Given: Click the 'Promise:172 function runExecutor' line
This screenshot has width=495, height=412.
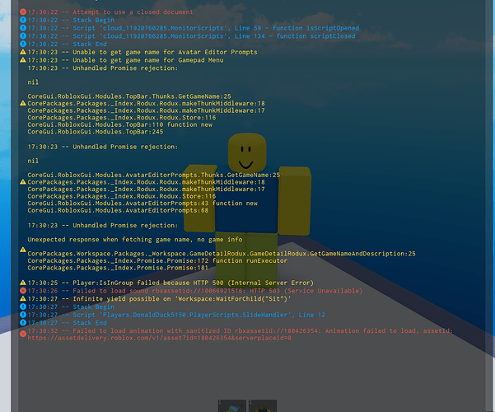Looking at the screenshot, I should (x=157, y=260).
